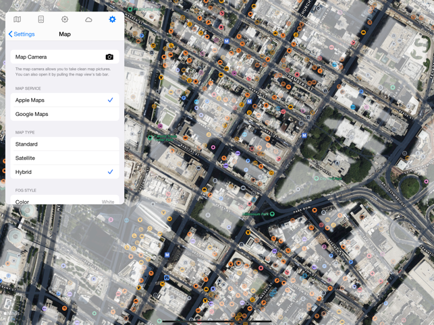
Task: Choose the Satellite map type
Action: coord(65,158)
